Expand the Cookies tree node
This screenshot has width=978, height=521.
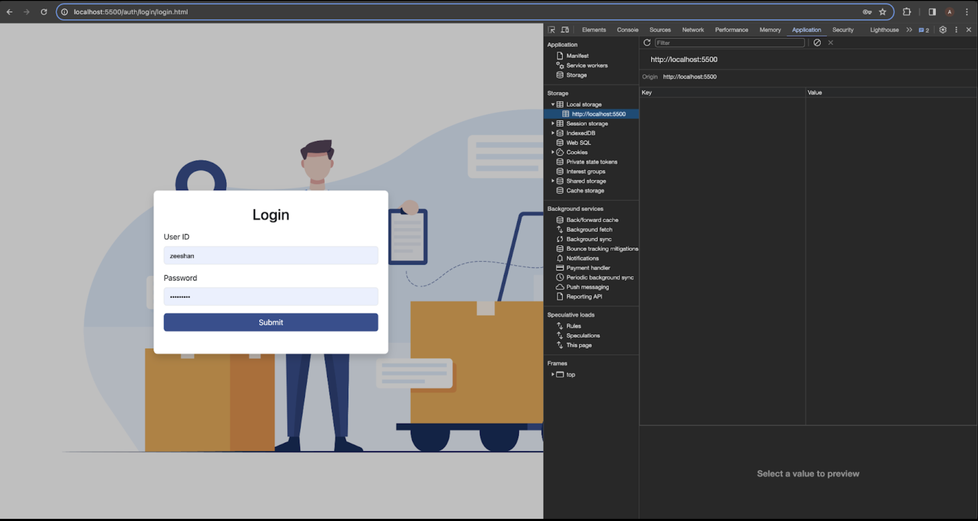pyautogui.click(x=553, y=152)
